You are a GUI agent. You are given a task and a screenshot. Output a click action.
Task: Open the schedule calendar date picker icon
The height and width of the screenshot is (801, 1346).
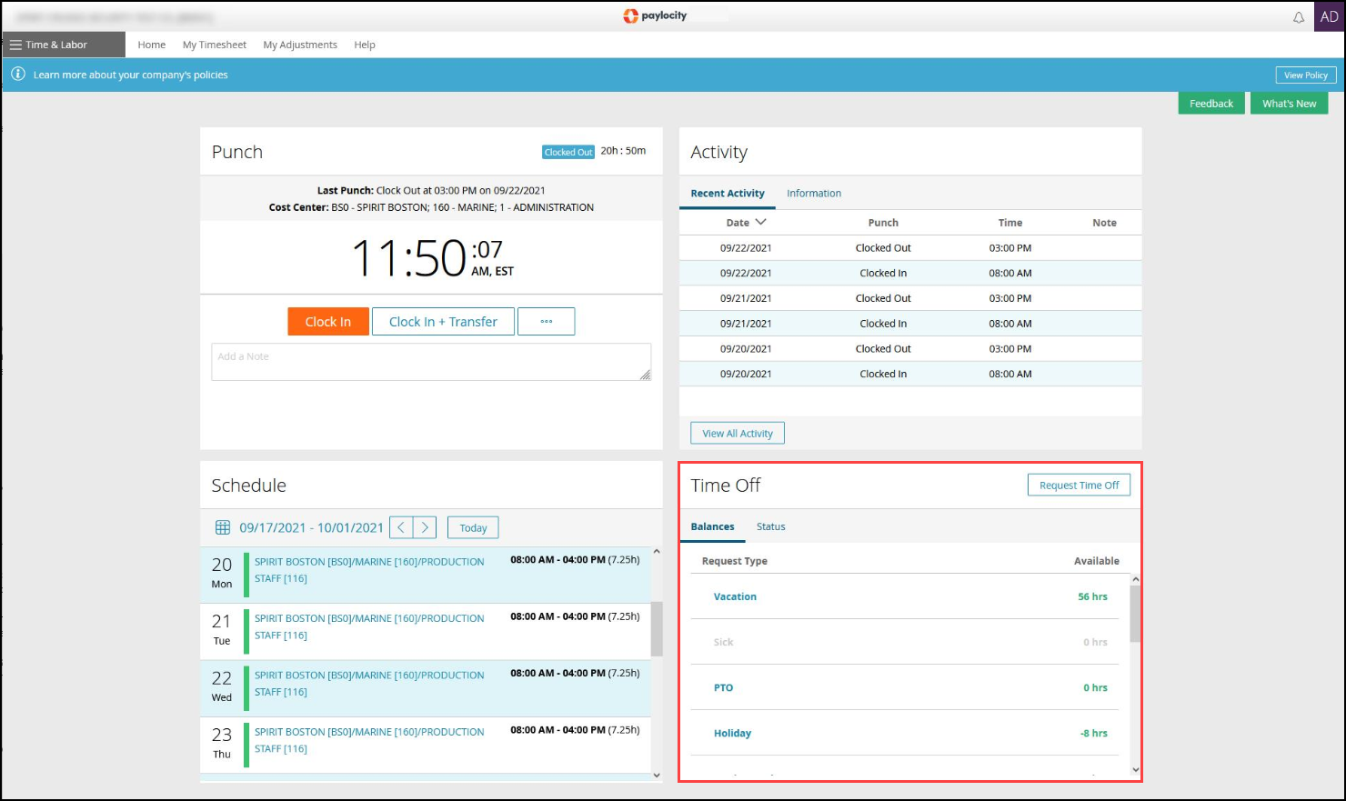222,527
